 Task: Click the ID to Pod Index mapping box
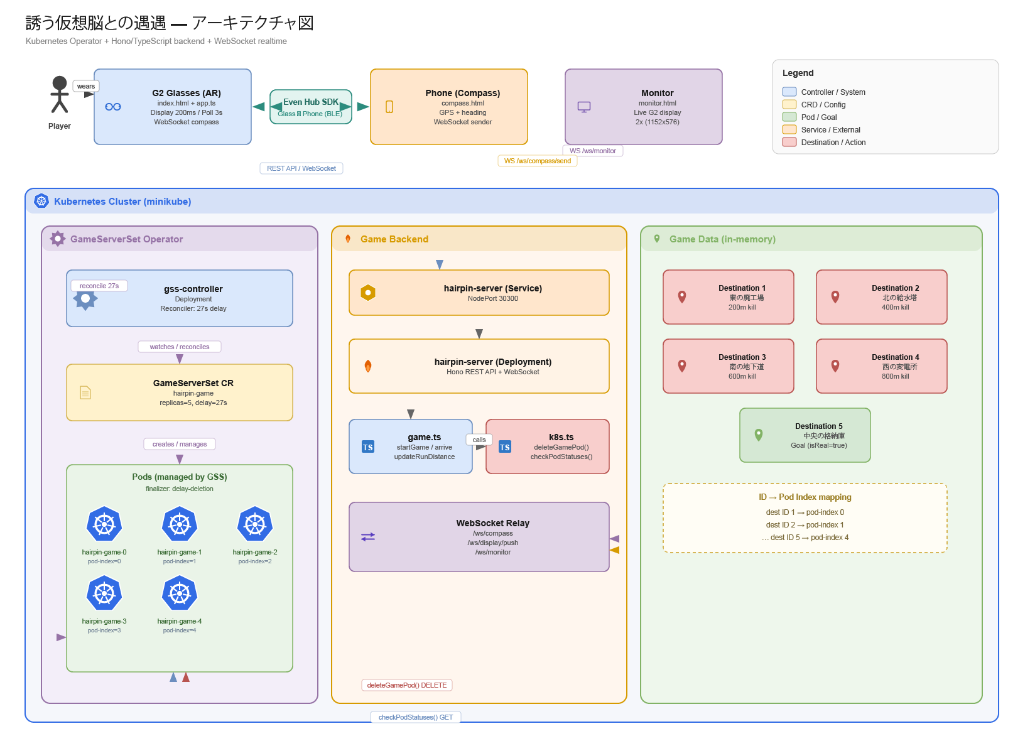pyautogui.click(x=805, y=518)
